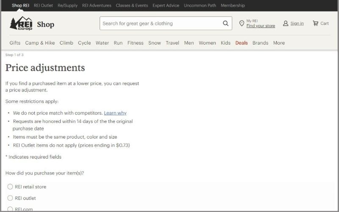The height and width of the screenshot is (212, 339).
Task: Click 'Some restrictions apply:' text
Action: (32, 101)
